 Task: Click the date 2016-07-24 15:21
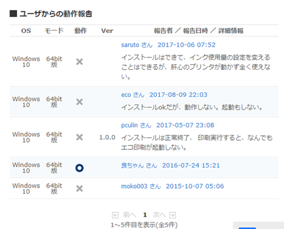(191, 165)
